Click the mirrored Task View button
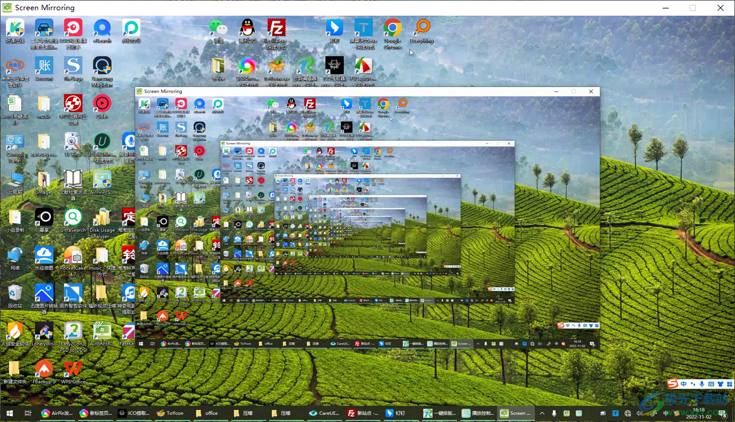Screen dimensions: 735x422 tap(28, 414)
